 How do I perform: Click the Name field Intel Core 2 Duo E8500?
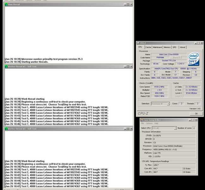pyautogui.click(x=169, y=54)
